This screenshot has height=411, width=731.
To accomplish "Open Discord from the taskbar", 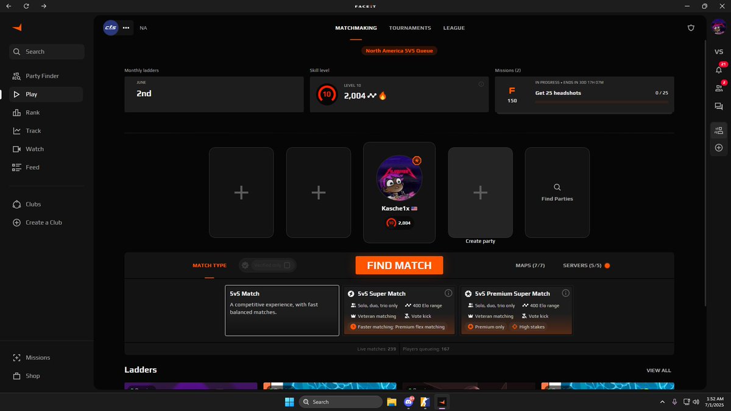I will click(409, 402).
